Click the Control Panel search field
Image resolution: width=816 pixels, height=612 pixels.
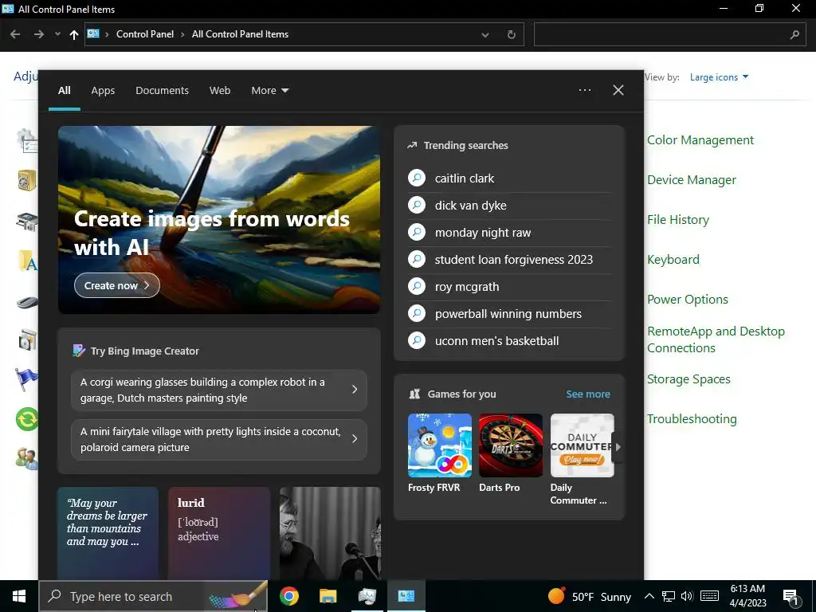669,34
